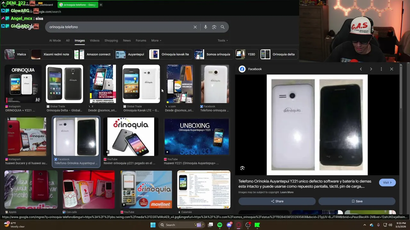Open Discord from the taskbar

(229, 225)
